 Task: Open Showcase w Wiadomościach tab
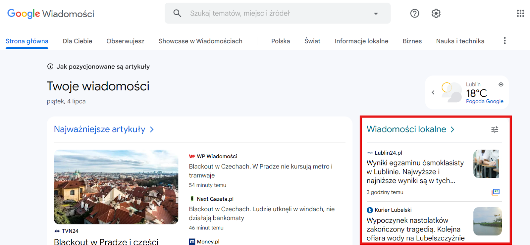[200, 41]
